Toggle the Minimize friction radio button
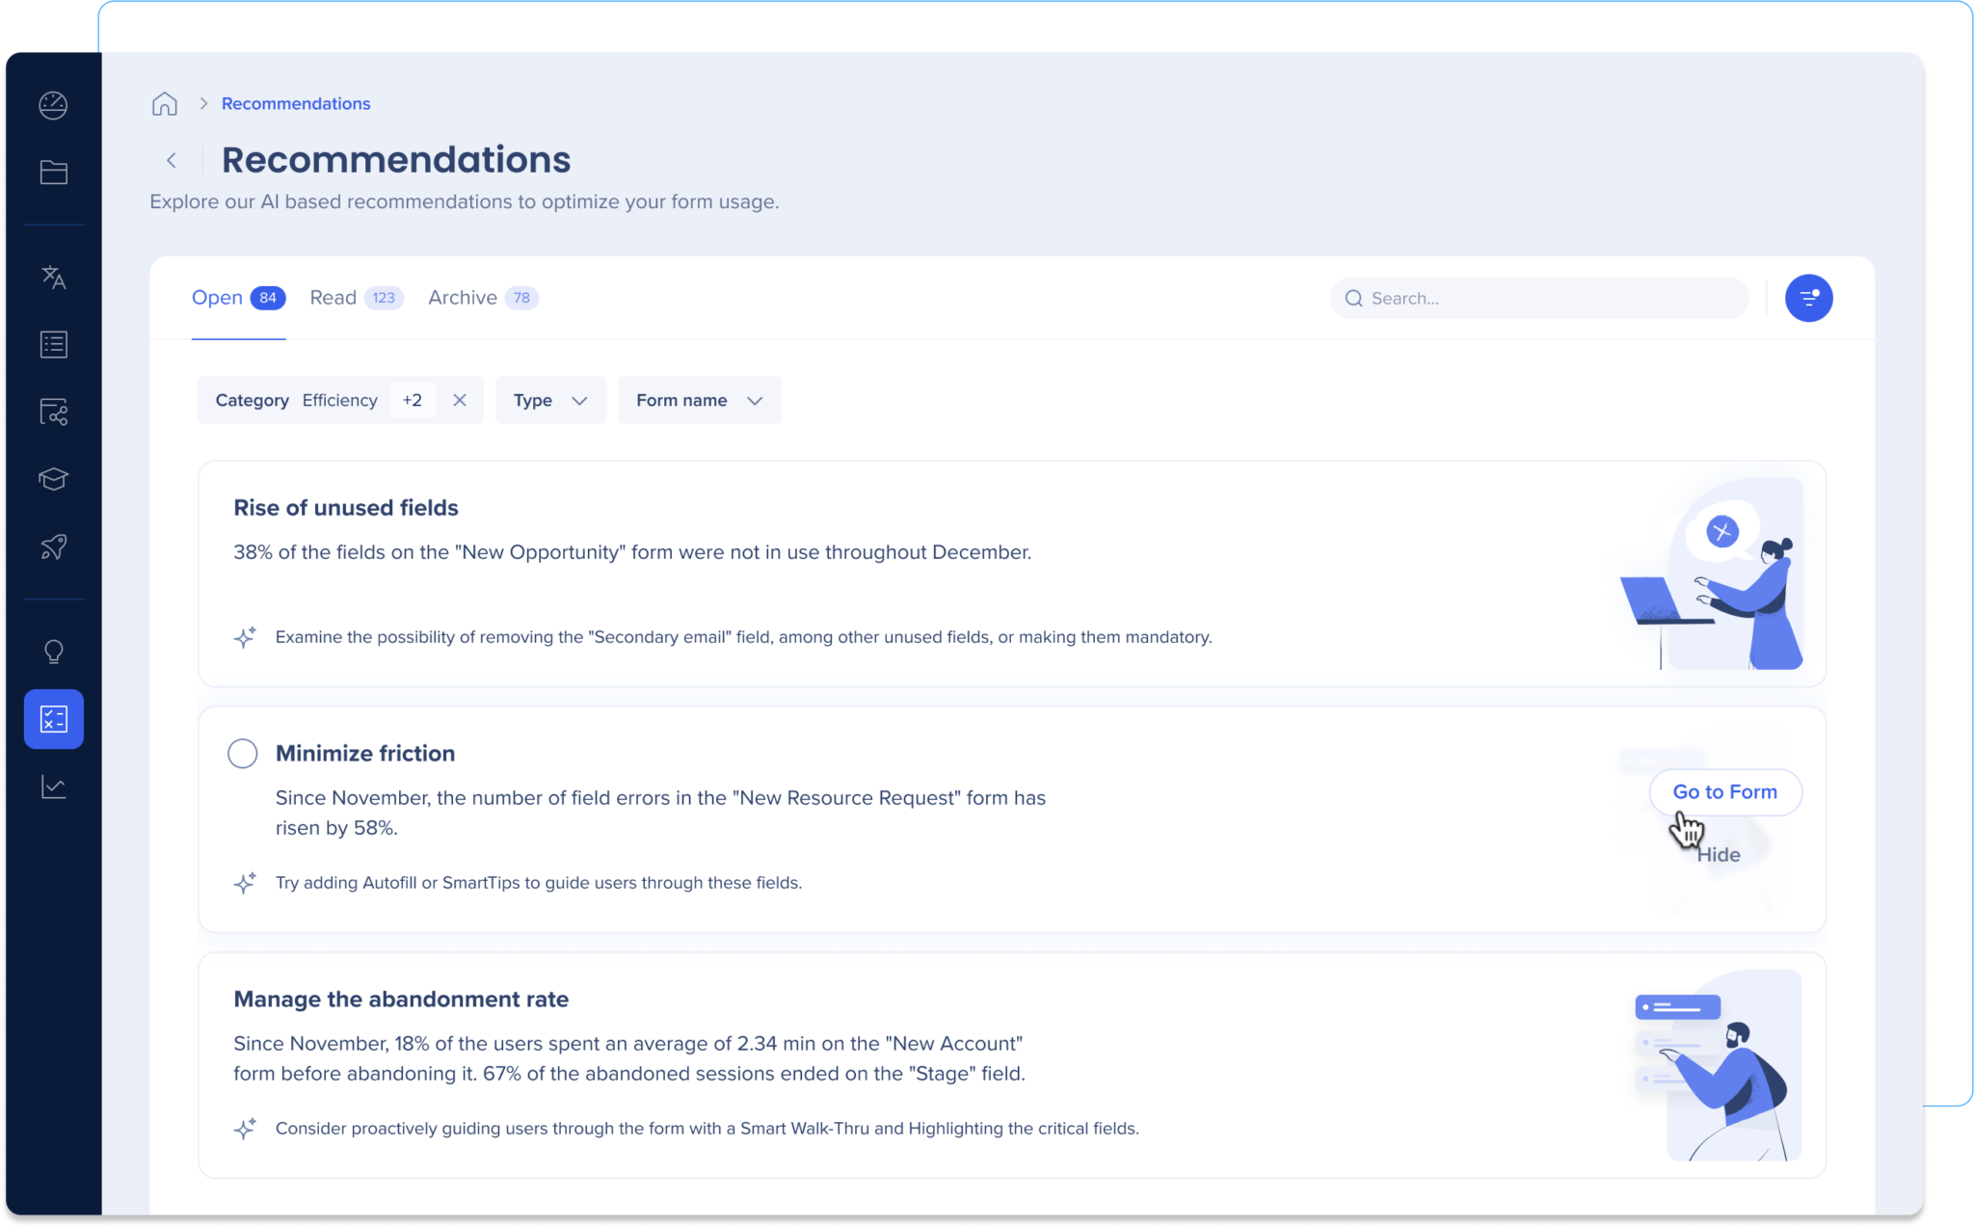 (x=245, y=754)
